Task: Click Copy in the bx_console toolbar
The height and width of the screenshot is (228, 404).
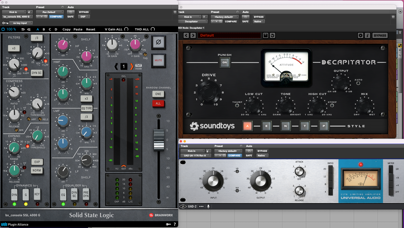Action: [x=66, y=29]
